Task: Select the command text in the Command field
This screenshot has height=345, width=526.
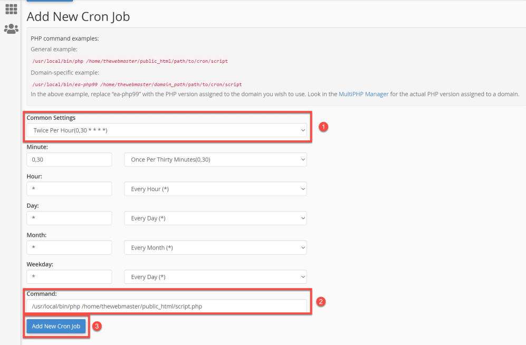Action: (132, 306)
